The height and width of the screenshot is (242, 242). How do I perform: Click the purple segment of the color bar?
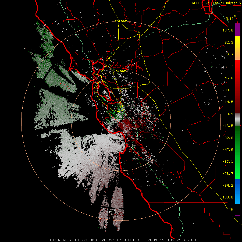pyautogui.click(x=237, y=30)
